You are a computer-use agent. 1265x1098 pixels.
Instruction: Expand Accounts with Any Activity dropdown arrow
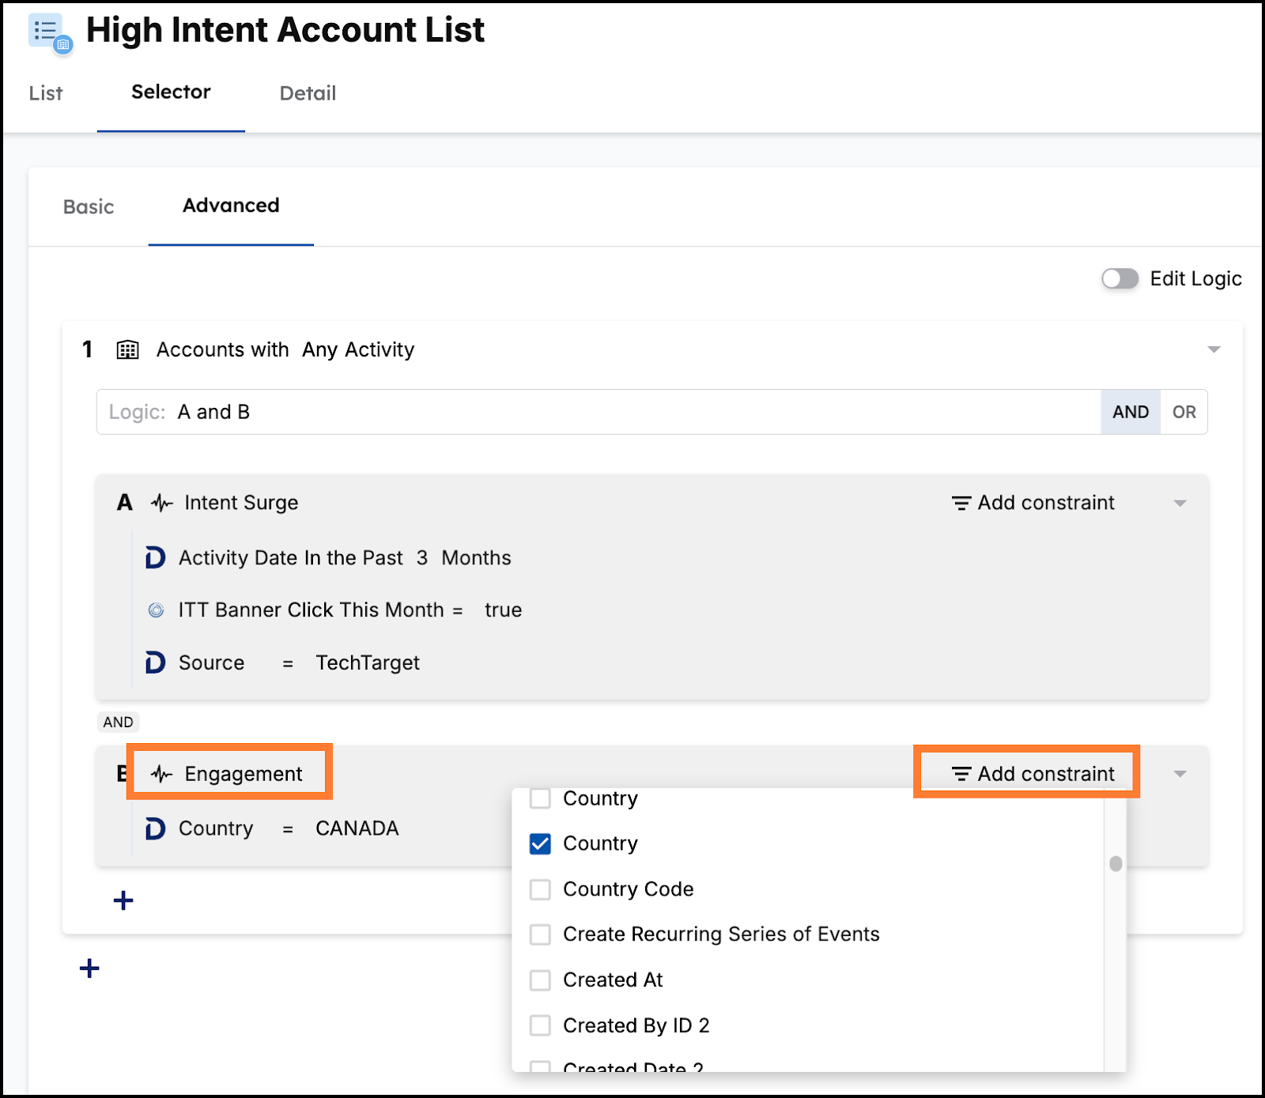coord(1214,349)
